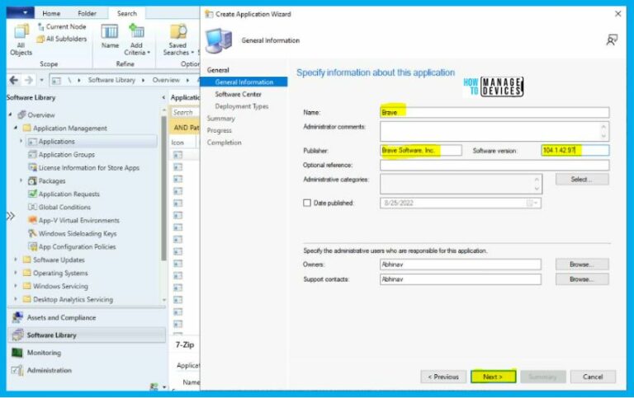This screenshot has height=398, width=634.
Task: Open Application Requests node
Action: pos(69,194)
